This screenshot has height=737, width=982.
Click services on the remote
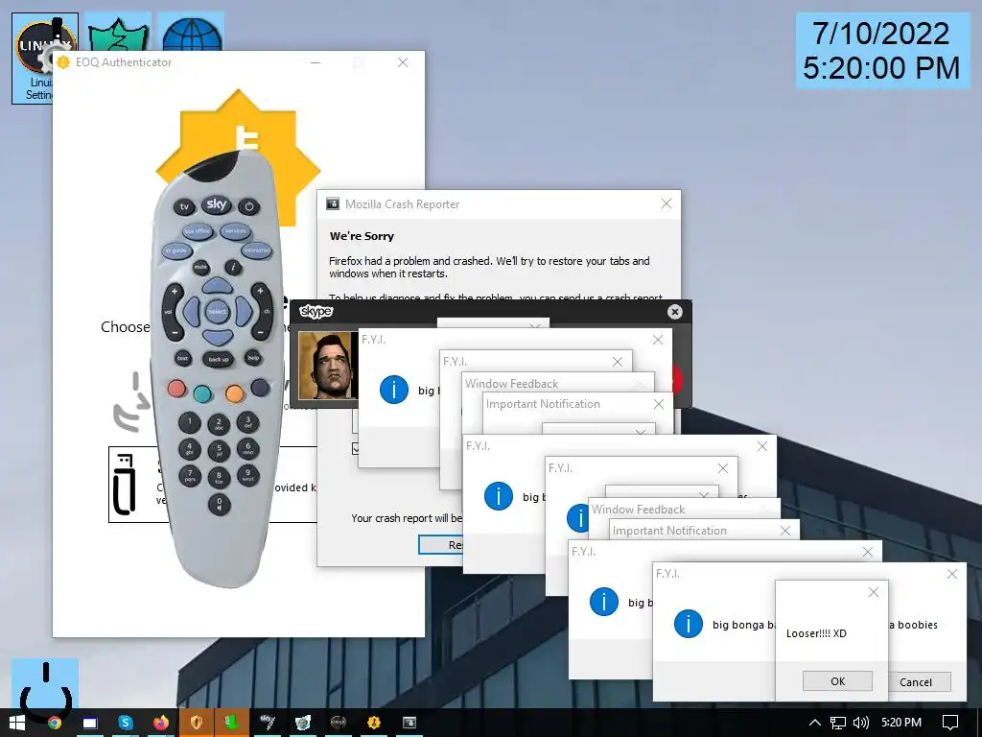click(236, 231)
